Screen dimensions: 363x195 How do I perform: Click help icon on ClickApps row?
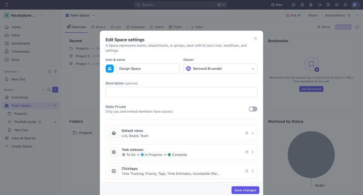[x=247, y=171]
